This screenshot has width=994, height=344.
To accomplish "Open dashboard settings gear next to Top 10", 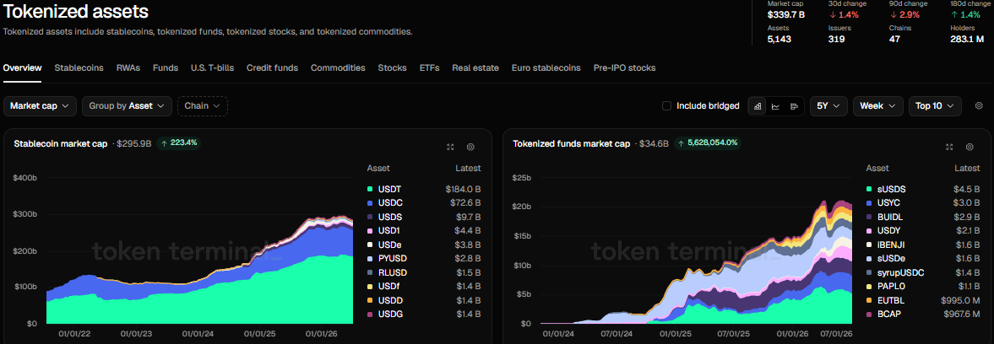I will [x=979, y=106].
